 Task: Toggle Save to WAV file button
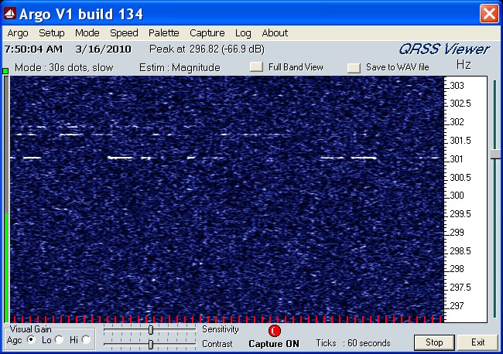(x=354, y=67)
